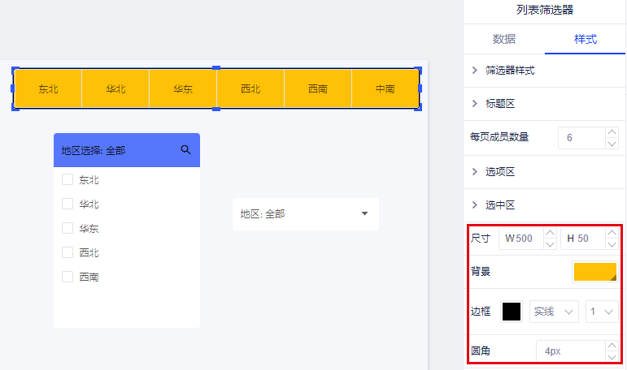The height and width of the screenshot is (370, 627).
Task: Increase the 每页成员数量 value with up arrow
Action: pos(612,131)
